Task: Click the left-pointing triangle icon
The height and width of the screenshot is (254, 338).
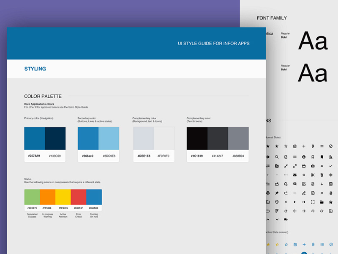Action: (286, 202)
